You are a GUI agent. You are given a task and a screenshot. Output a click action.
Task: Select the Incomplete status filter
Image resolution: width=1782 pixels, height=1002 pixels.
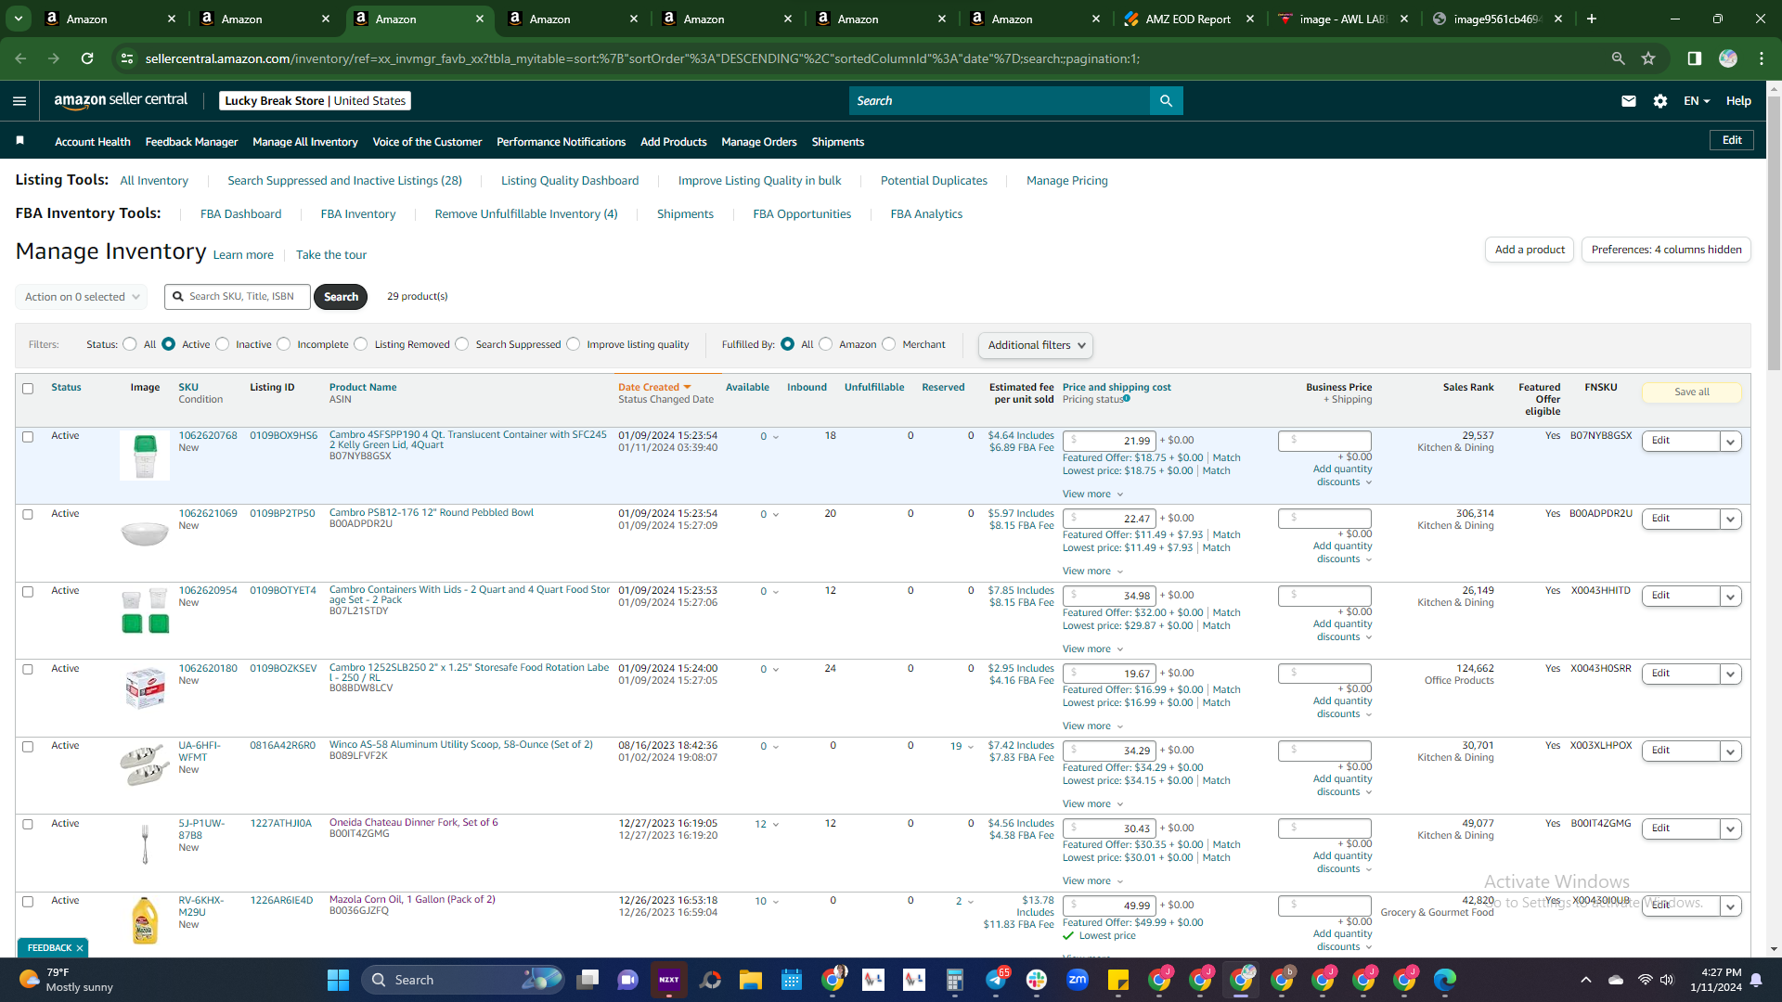(284, 344)
